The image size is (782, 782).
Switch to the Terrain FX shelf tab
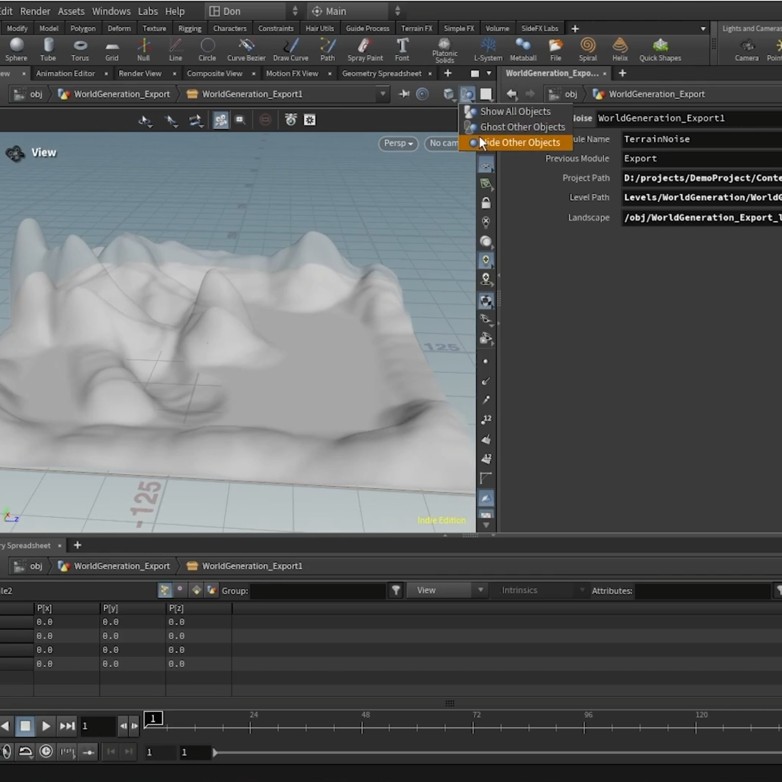(416, 28)
